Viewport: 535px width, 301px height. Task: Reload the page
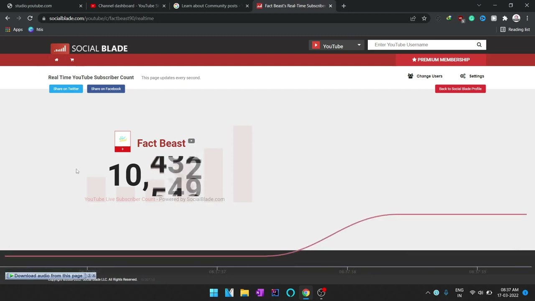point(30,18)
